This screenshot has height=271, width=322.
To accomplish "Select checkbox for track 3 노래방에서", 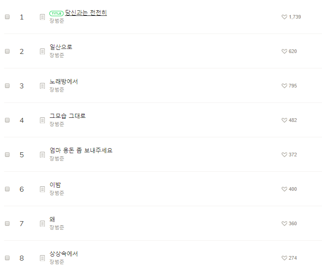I will pyautogui.click(x=7, y=86).
